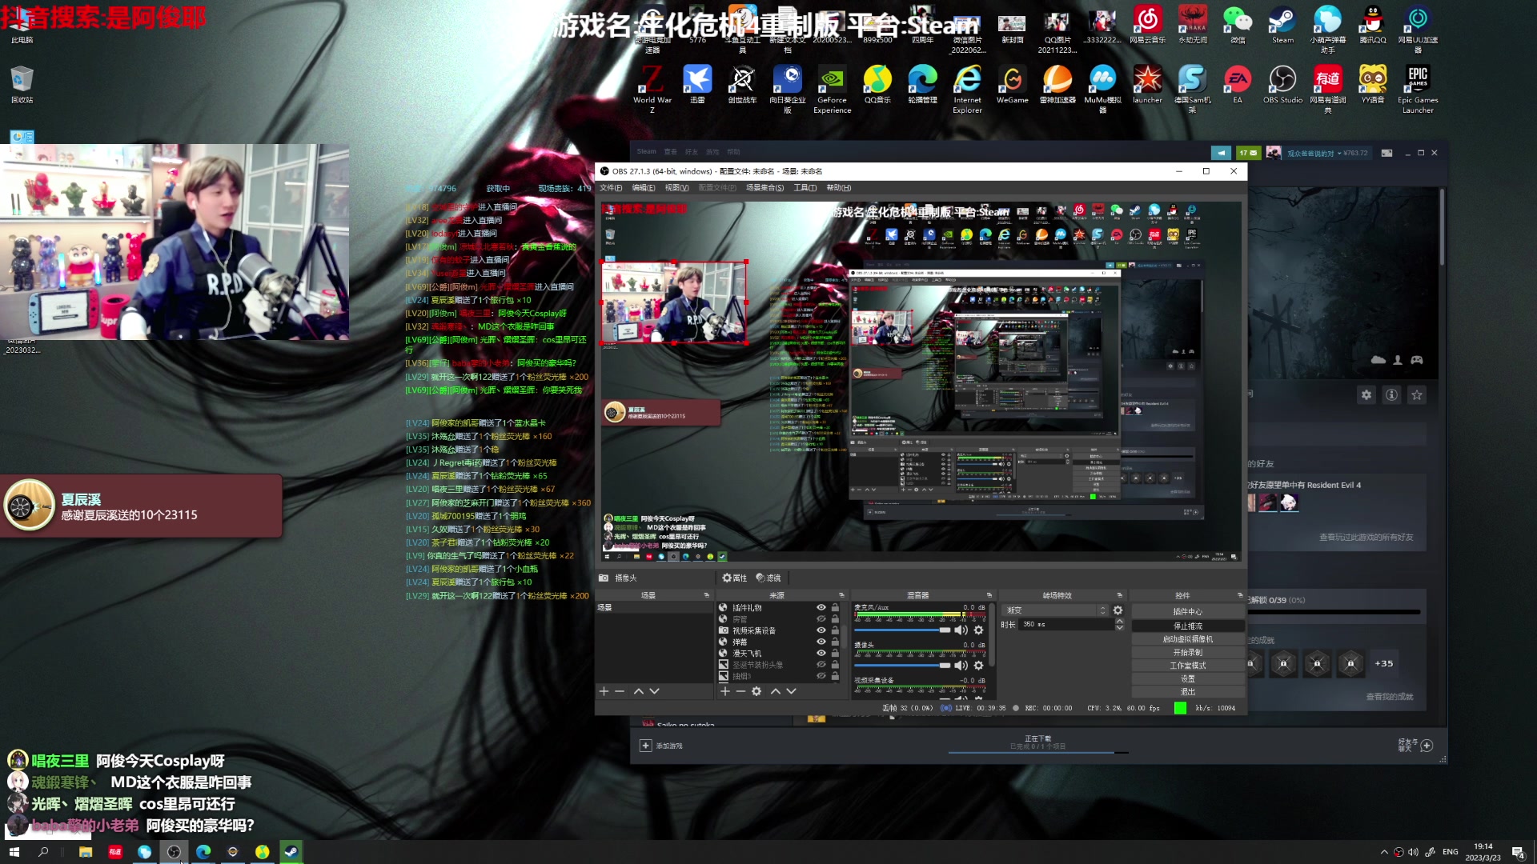Image resolution: width=1537 pixels, height=864 pixels.
Task: Open the 文件(F) menu in OBS
Action: click(611, 188)
